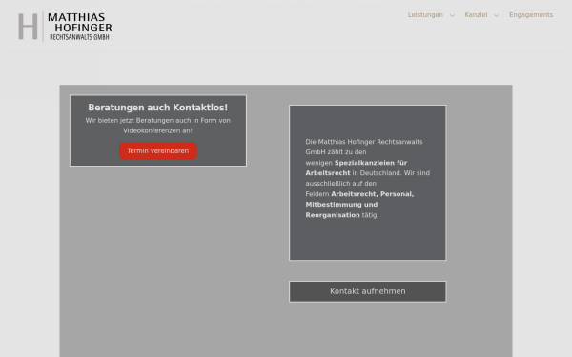Open the Leistungen menu
Viewport: 572px width, 357px height.
(425, 15)
